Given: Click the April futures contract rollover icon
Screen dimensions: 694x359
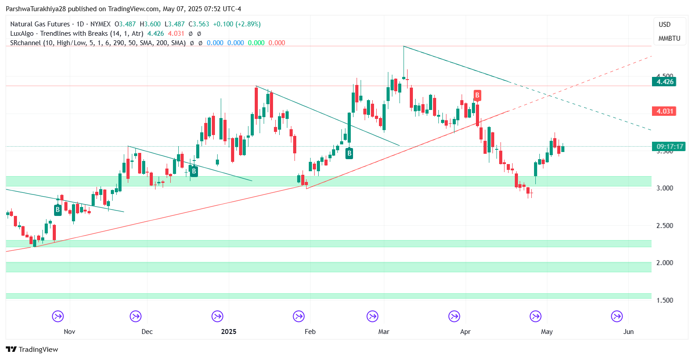Looking at the screenshot, I should click(x=454, y=317).
